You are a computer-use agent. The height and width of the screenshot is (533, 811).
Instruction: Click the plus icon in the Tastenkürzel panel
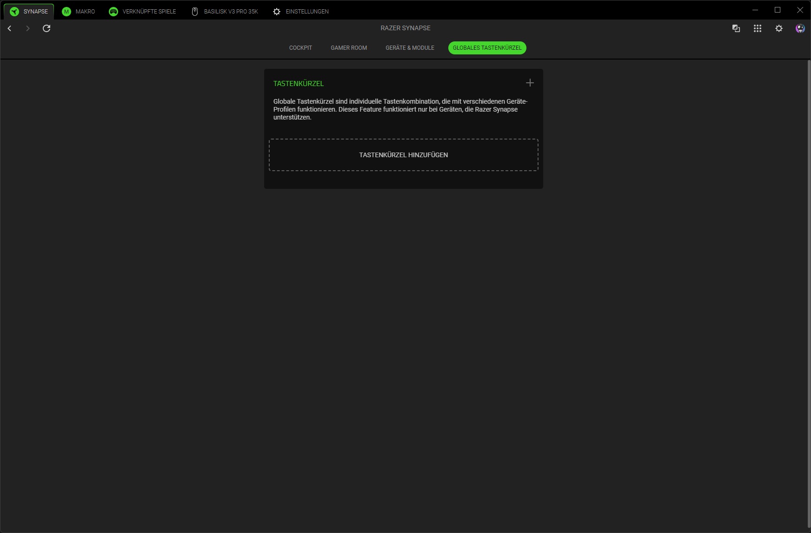(x=530, y=83)
